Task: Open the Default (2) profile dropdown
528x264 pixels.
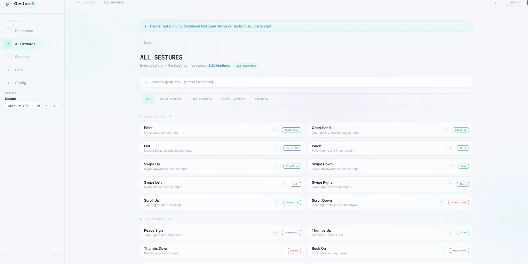Action: (23, 106)
